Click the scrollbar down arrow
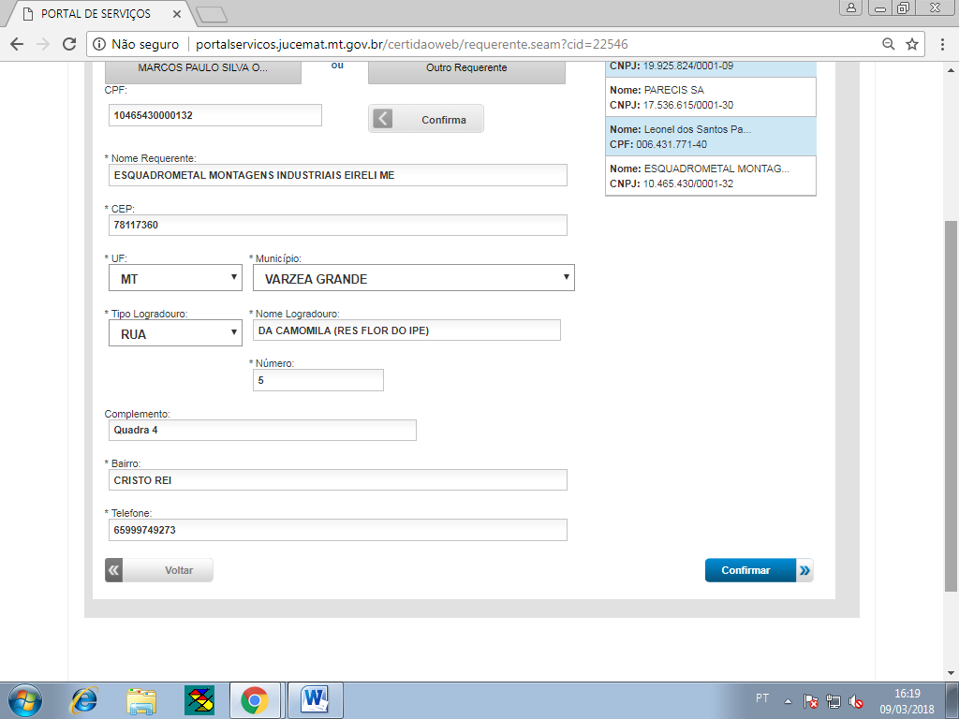Image resolution: width=959 pixels, height=719 pixels. click(x=952, y=673)
